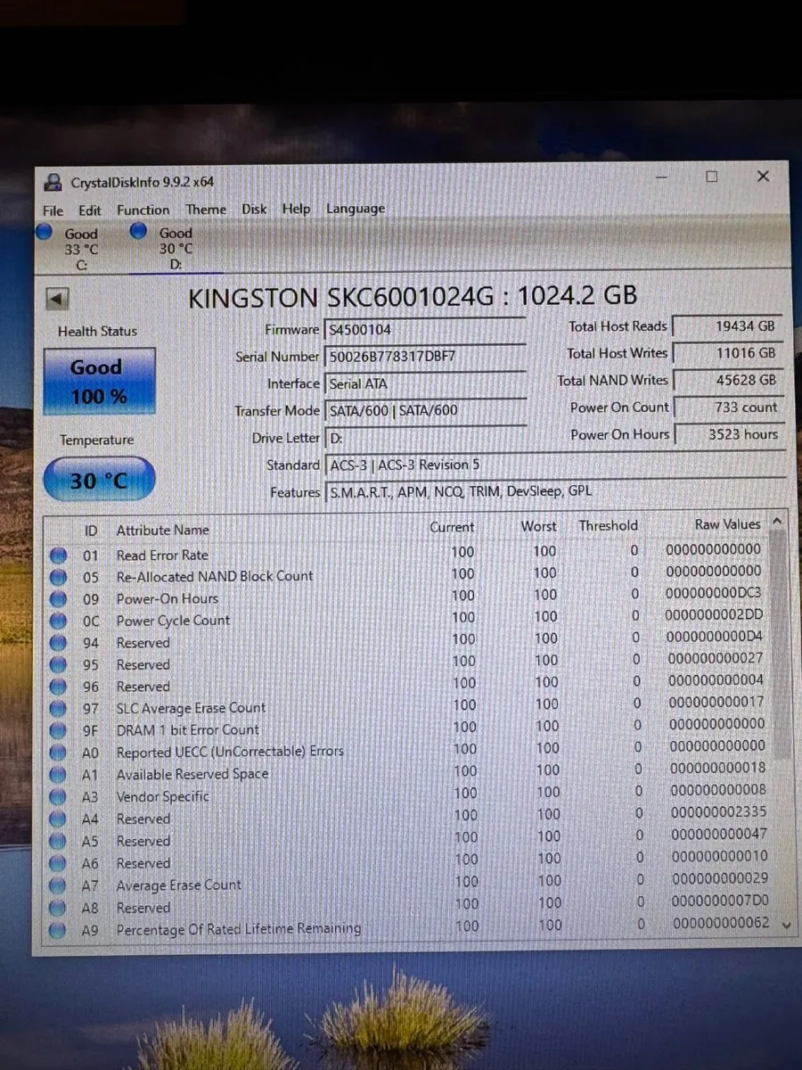Click status icon for row ID A4
The image size is (802, 1070).
pyautogui.click(x=59, y=819)
